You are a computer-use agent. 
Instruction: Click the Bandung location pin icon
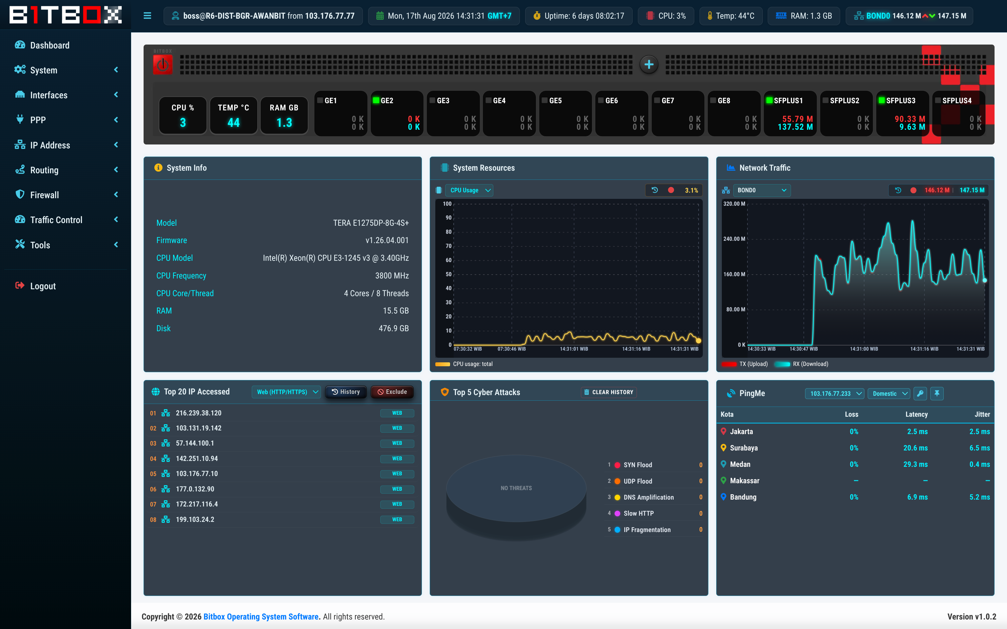[724, 497]
